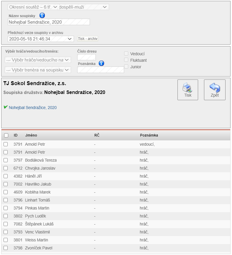The width and height of the screenshot is (232, 255).
Task: Open the Okresní soutěž – 6.tř. dropdown
Action: click(x=33, y=7)
